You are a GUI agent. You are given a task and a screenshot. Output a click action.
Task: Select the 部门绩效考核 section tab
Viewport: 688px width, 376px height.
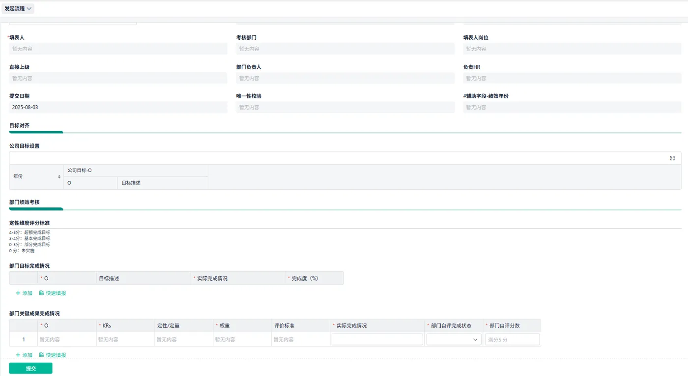(25, 202)
